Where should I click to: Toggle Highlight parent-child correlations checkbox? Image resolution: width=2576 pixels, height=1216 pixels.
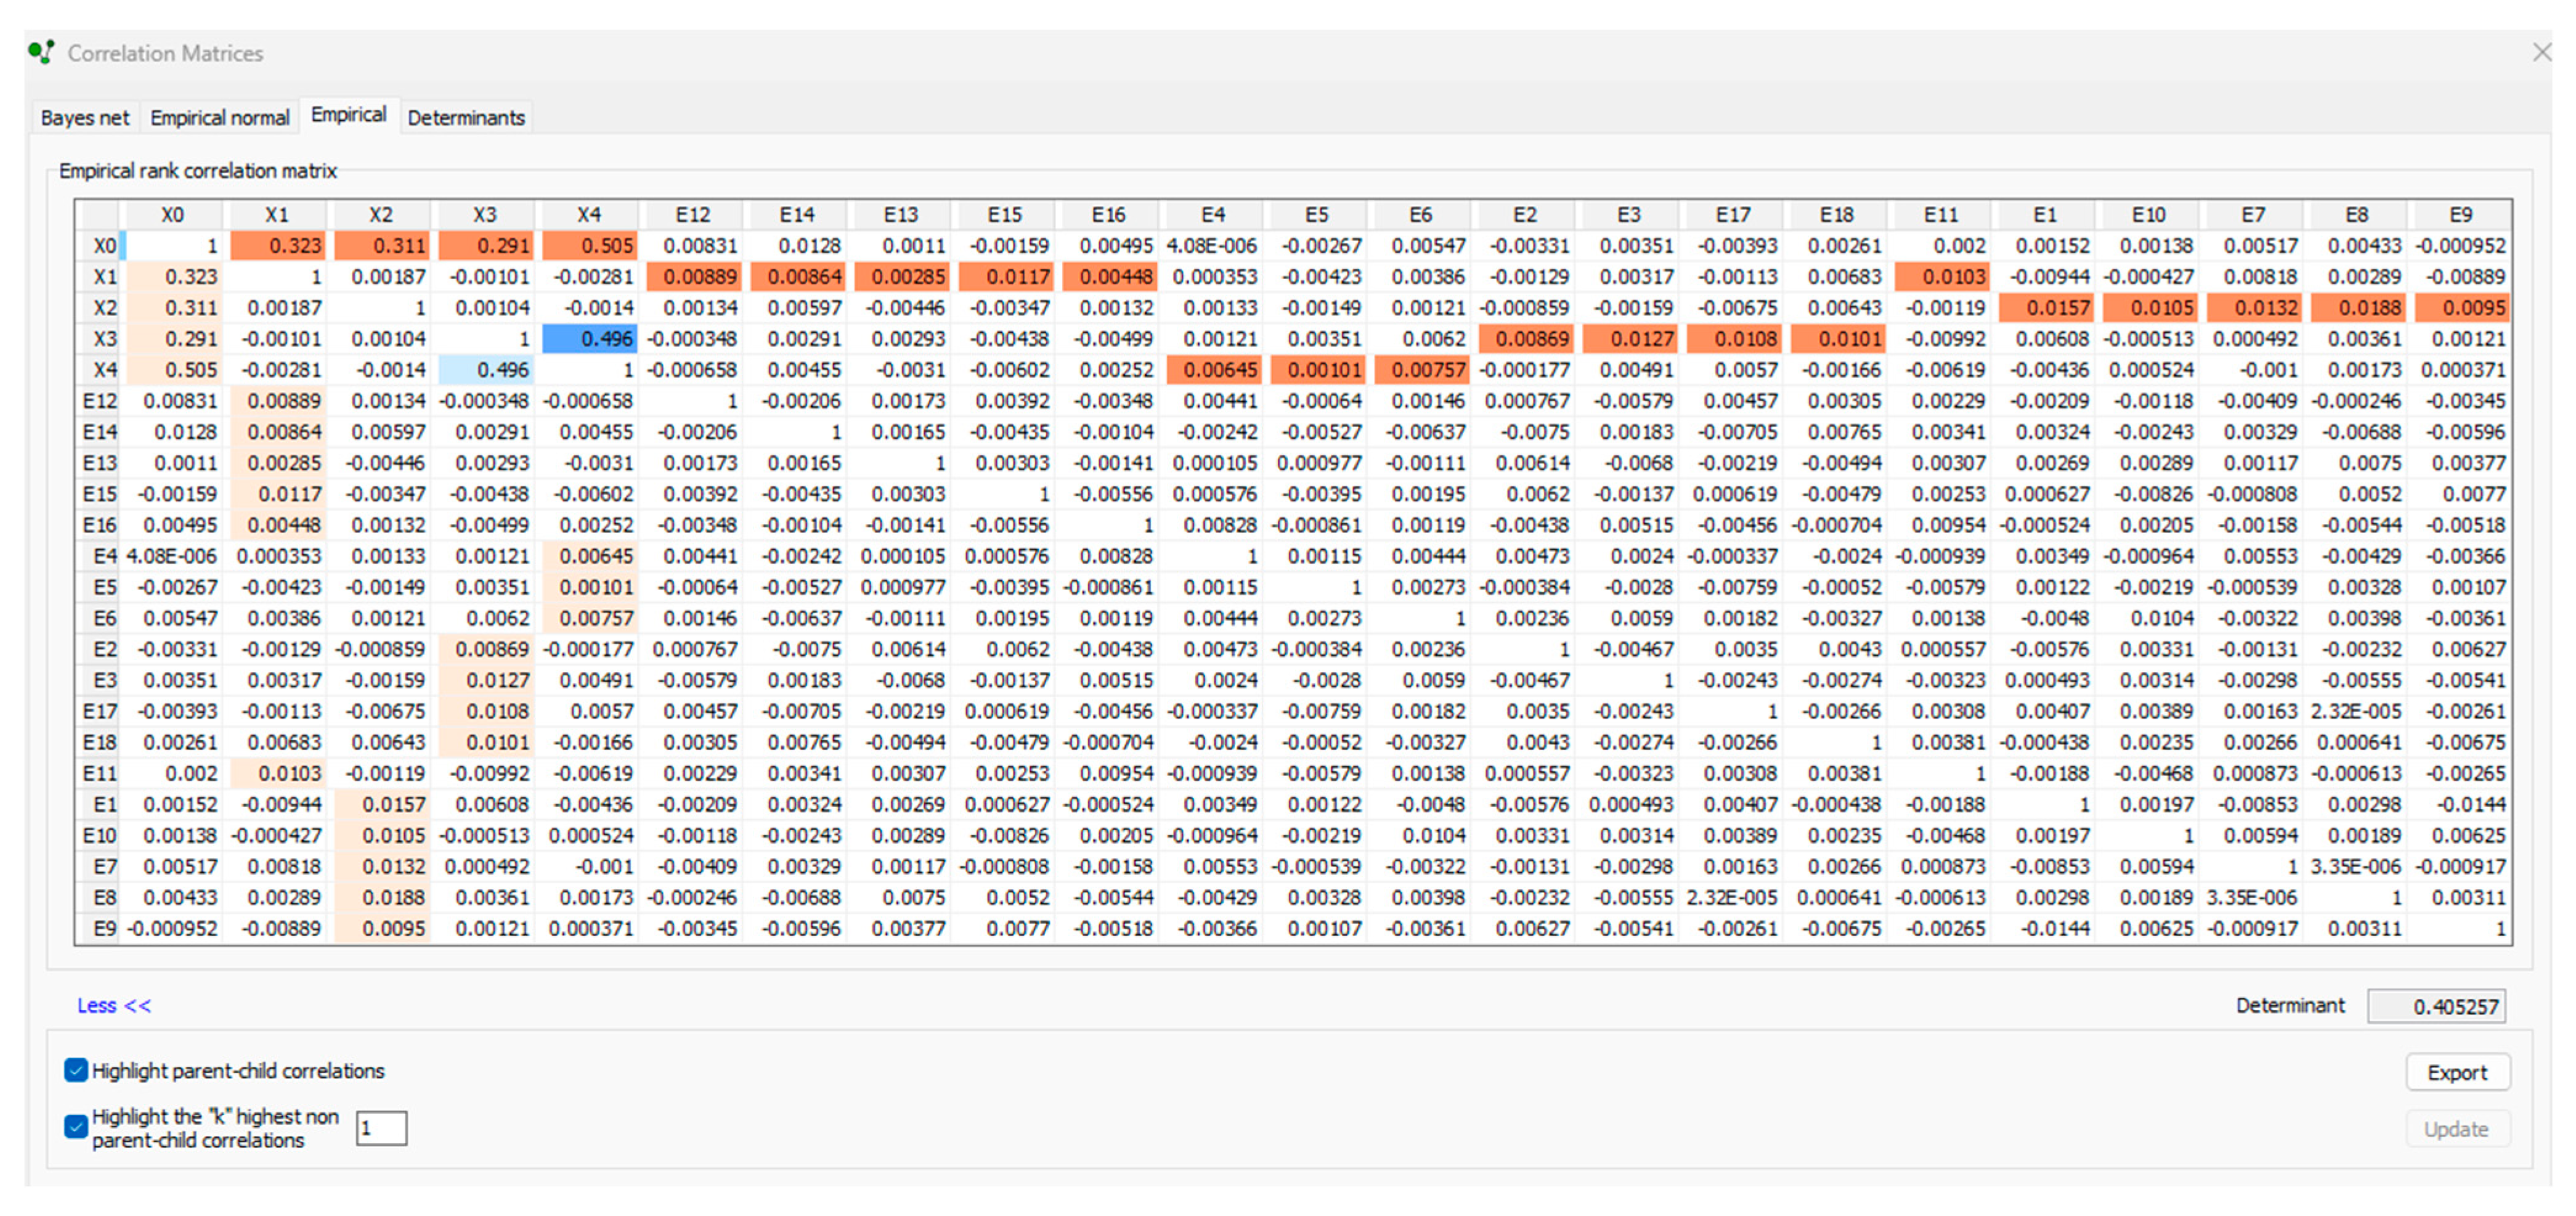click(x=76, y=1070)
